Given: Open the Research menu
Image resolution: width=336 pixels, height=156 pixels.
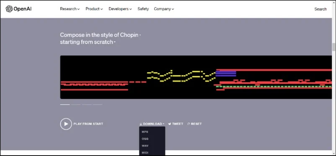Looking at the screenshot, I should click(x=70, y=9).
